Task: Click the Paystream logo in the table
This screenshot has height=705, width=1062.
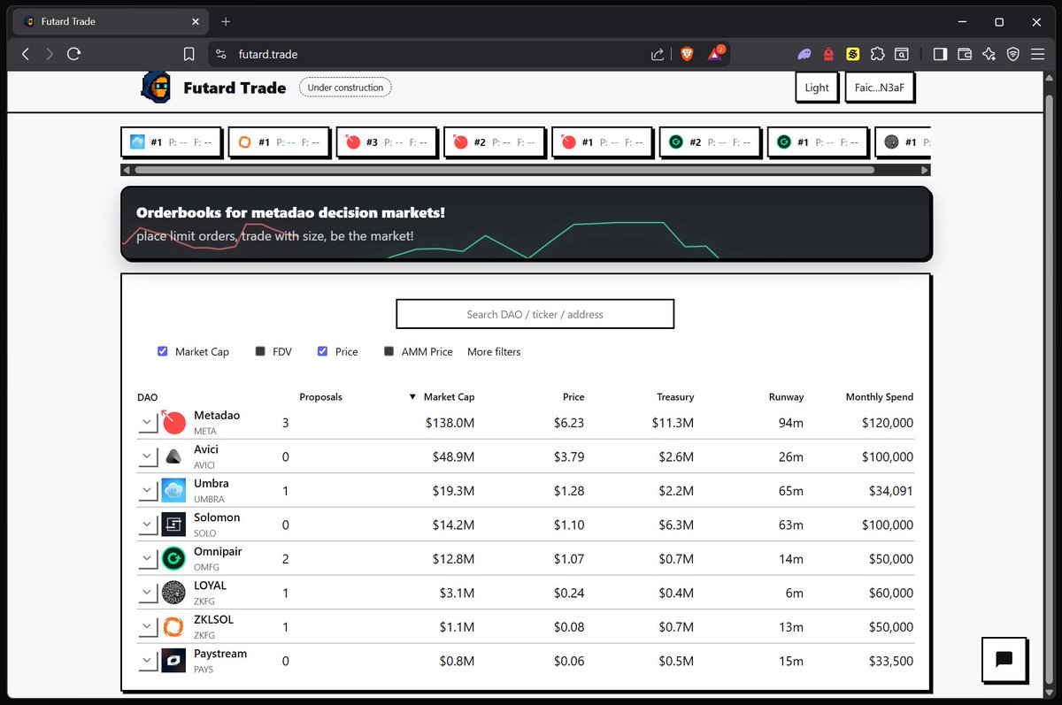Action: [173, 661]
